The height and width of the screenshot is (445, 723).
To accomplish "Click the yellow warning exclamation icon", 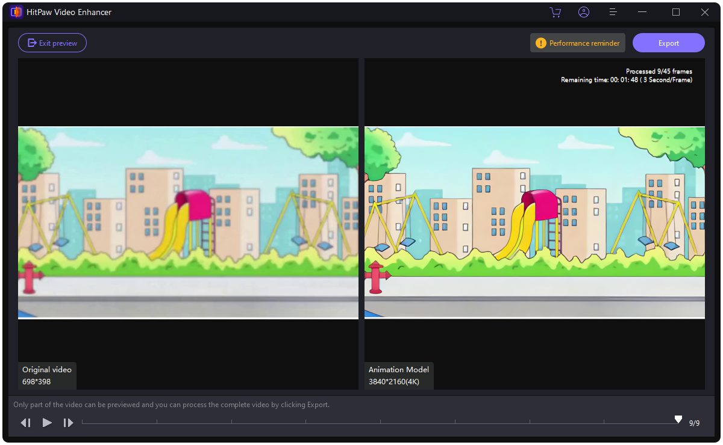I will point(540,43).
